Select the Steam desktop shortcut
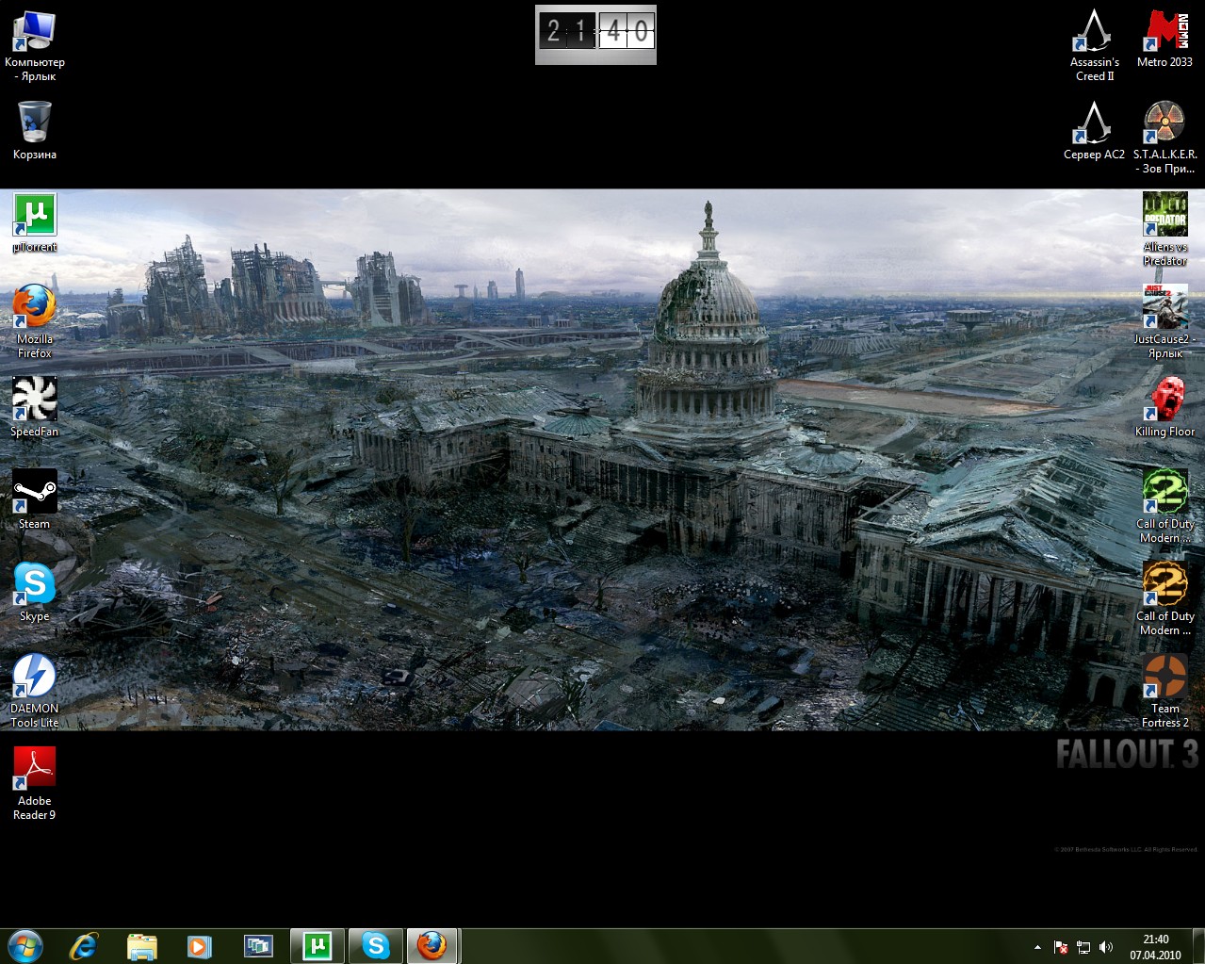Viewport: 1205px width, 964px height. coord(35,499)
